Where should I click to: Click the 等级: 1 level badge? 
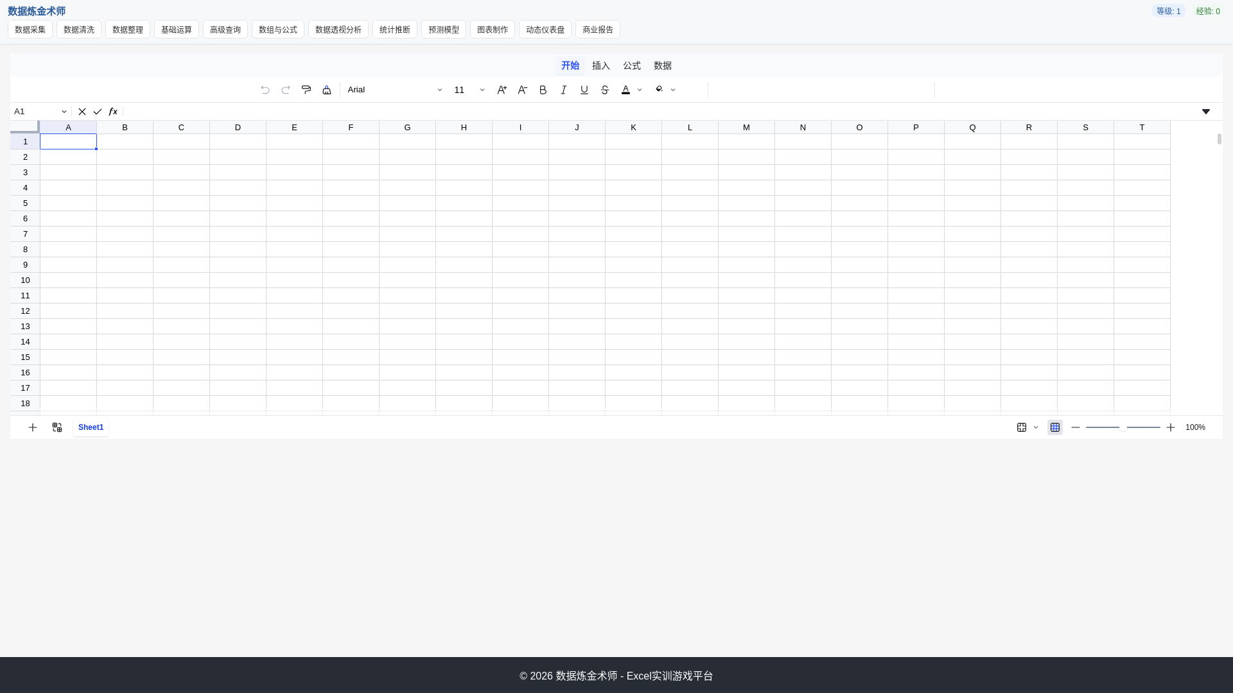click(1169, 11)
